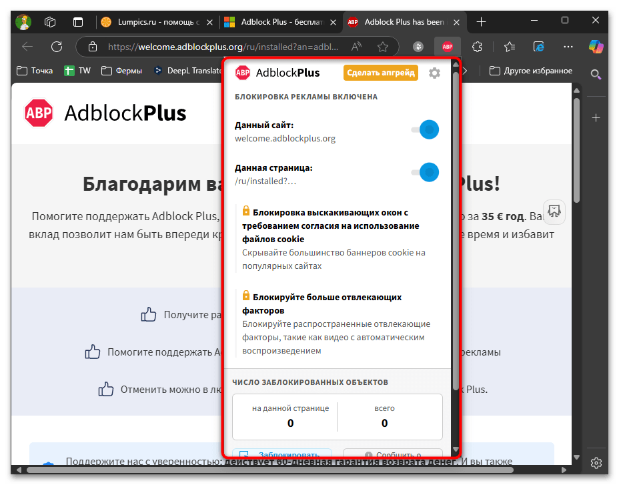The height and width of the screenshot is (485, 619).
Task: Open the DeepL Translate bookmark
Action: [188, 71]
